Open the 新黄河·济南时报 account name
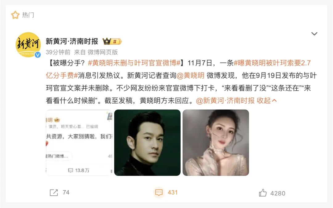Image resolution: width=333 pixels, height=208 pixels. point(72,41)
